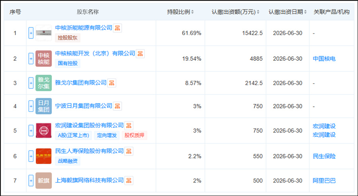The height and width of the screenshot is (196, 358).
Task: Open equity structure icon for 雅戈尔集团有限公司
Action: [x=112, y=83]
